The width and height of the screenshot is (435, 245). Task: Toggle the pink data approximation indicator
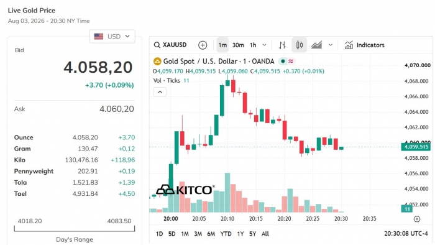(291, 61)
